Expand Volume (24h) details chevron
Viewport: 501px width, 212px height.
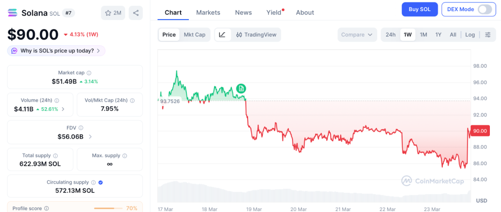click(x=63, y=109)
